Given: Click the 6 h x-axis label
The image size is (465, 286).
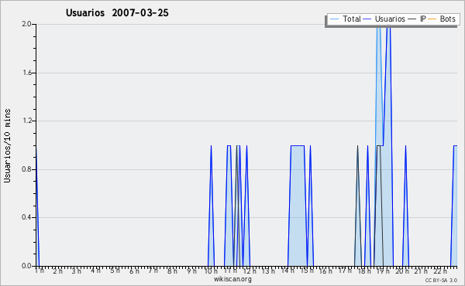Looking at the screenshot, I should [x=134, y=271].
